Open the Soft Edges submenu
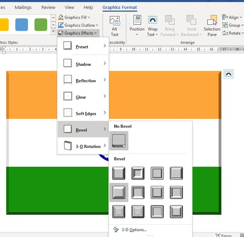The image size is (244, 237). click(83, 113)
